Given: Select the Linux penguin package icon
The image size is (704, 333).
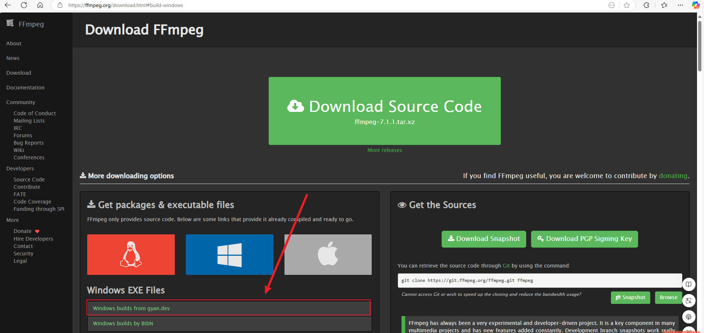Looking at the screenshot, I should pos(131,254).
